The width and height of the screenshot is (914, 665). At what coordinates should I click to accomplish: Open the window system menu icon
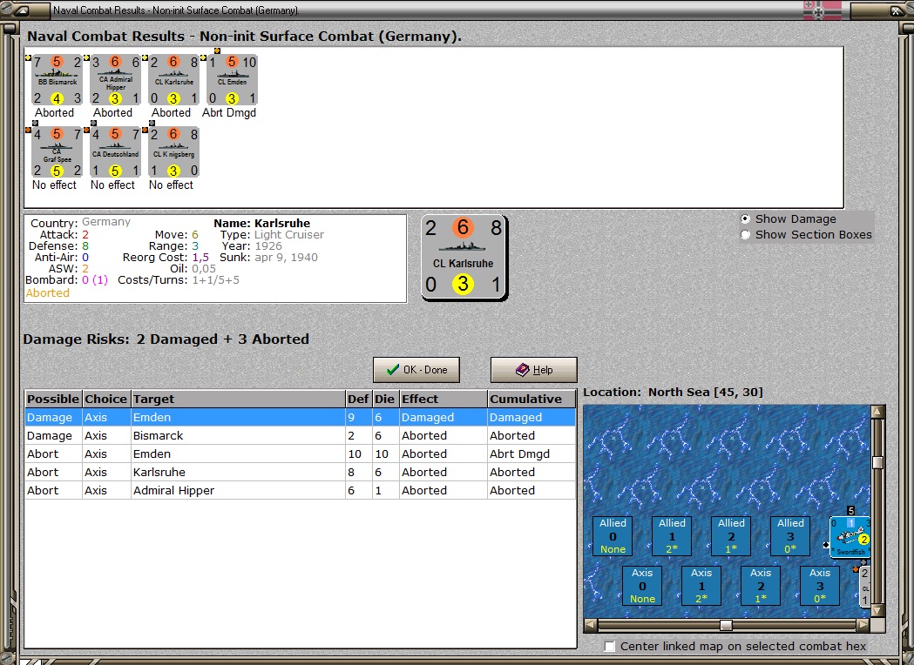point(24,10)
